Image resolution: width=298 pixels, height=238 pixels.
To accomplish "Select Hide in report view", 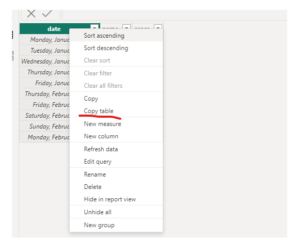I will (116, 199).
